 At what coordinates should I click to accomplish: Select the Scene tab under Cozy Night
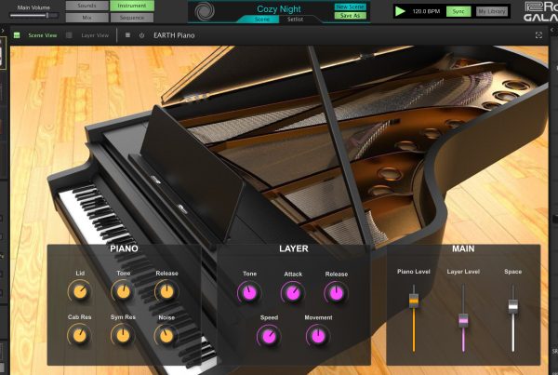pyautogui.click(x=262, y=20)
